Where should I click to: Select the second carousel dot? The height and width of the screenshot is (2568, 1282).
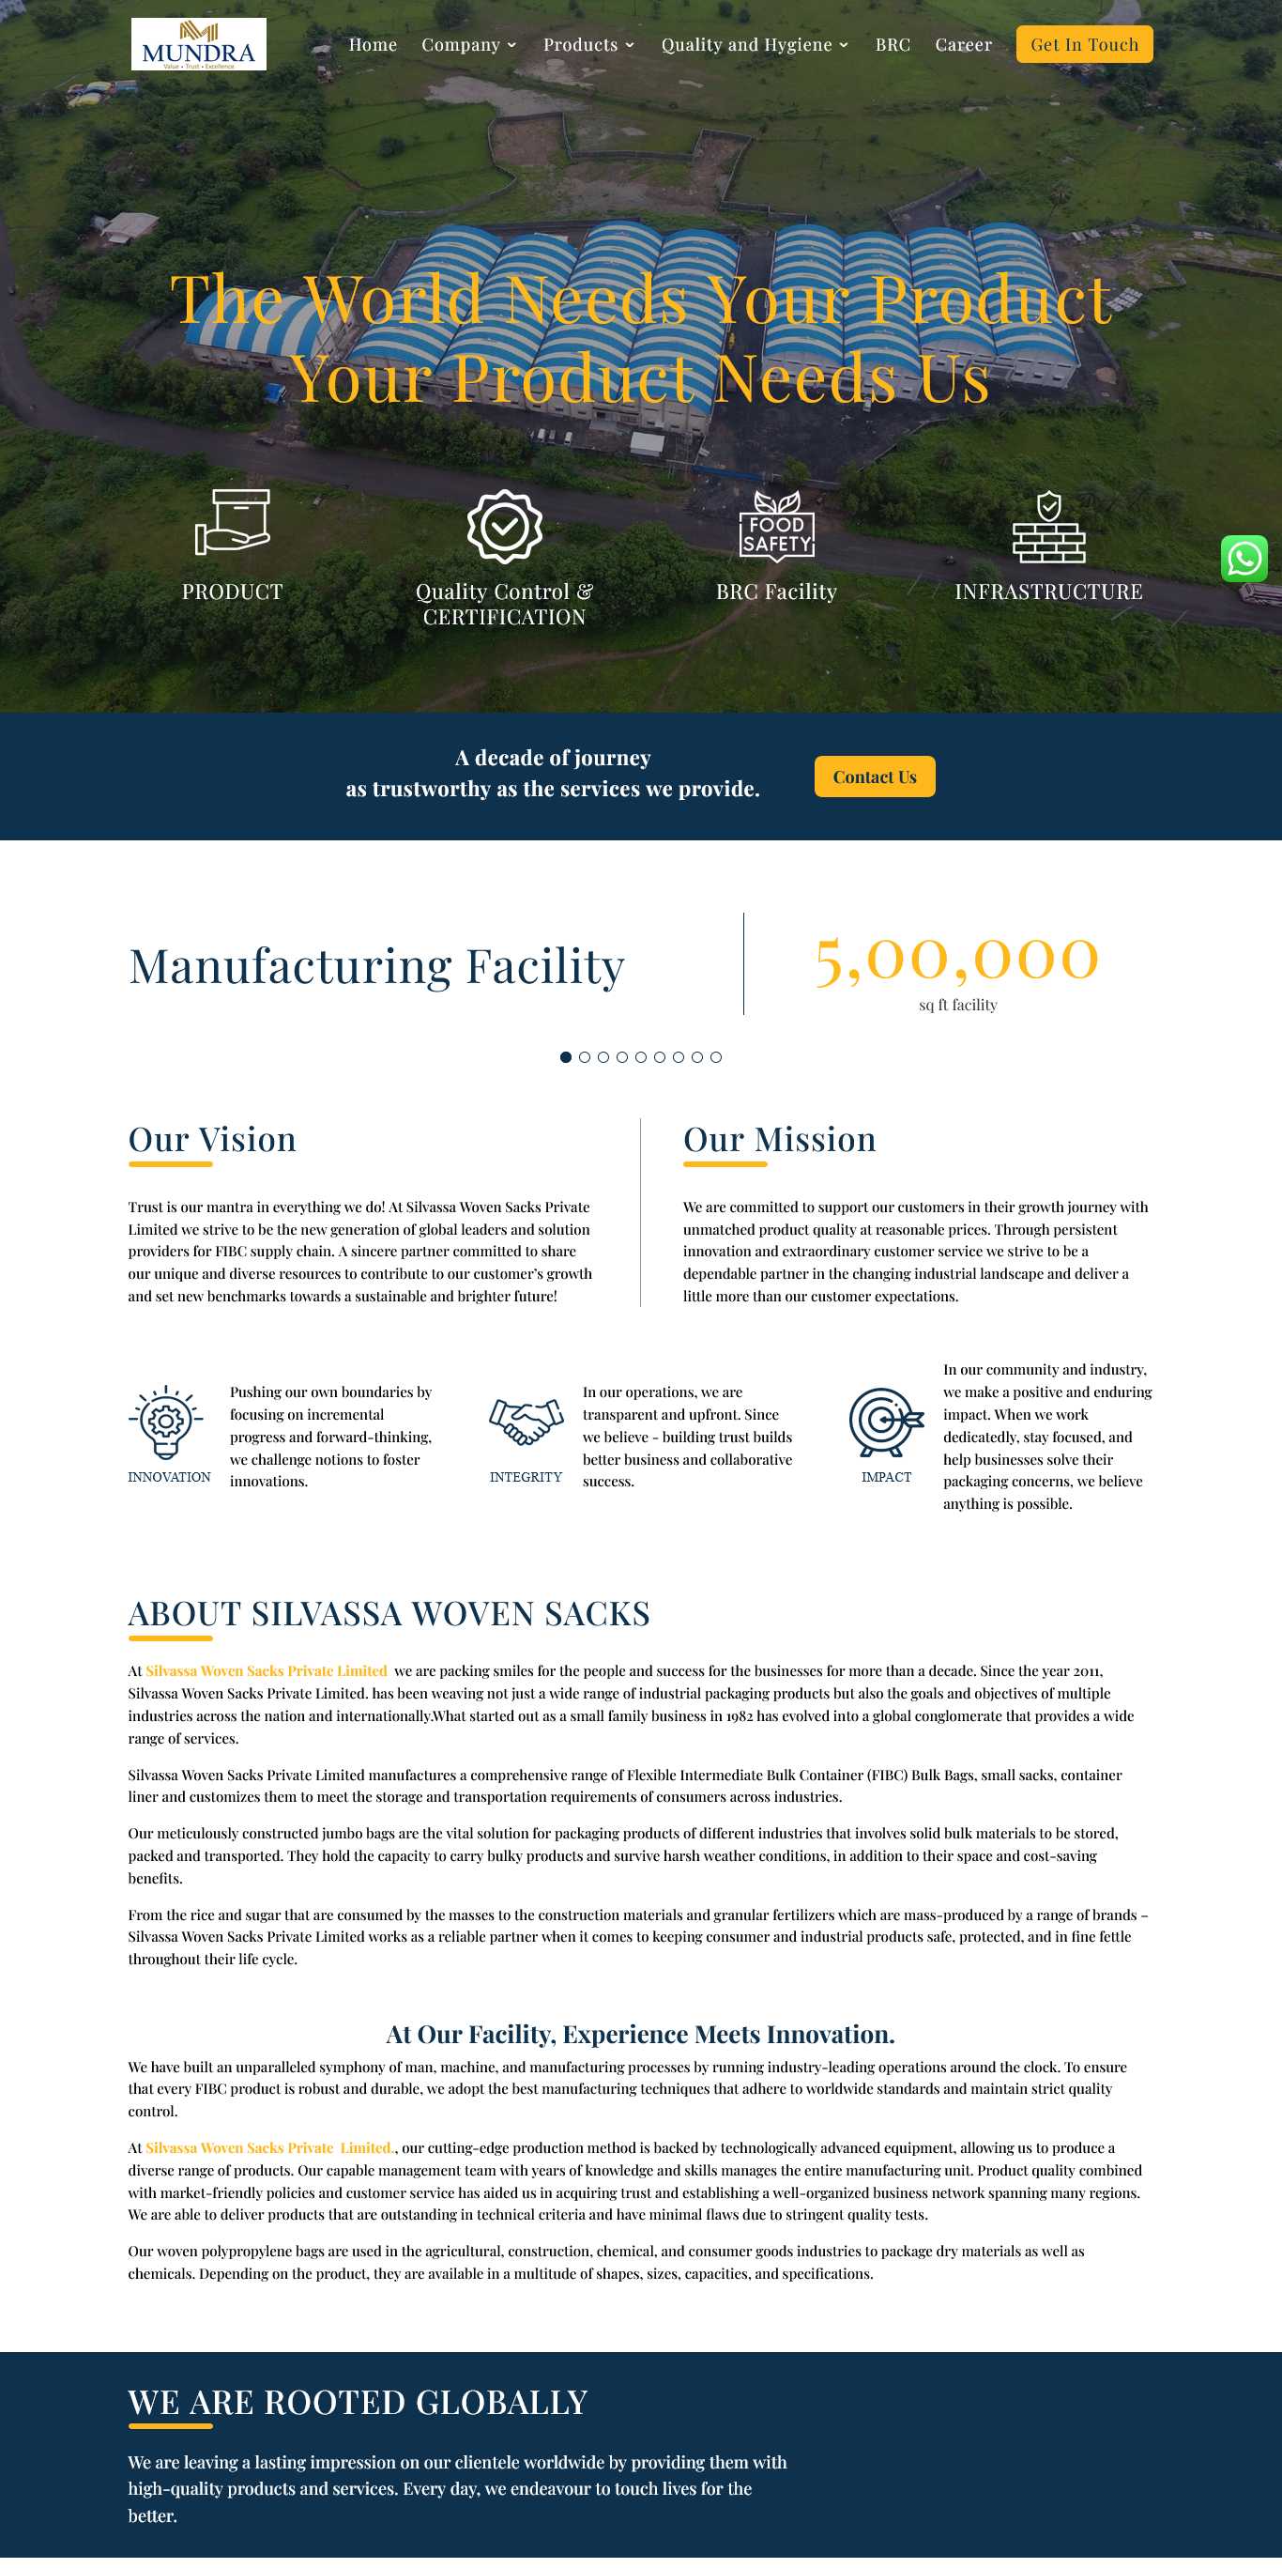(x=585, y=1056)
